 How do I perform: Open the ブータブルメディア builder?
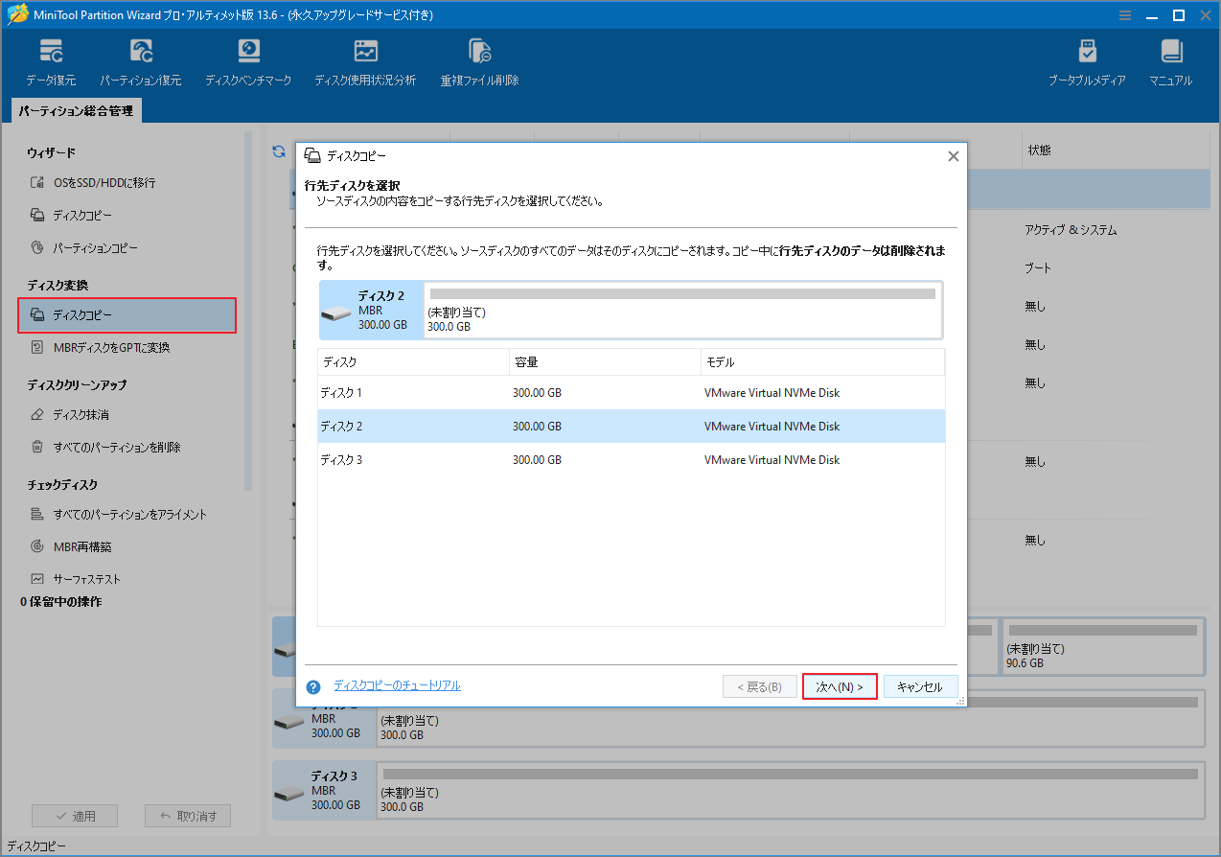1087,59
